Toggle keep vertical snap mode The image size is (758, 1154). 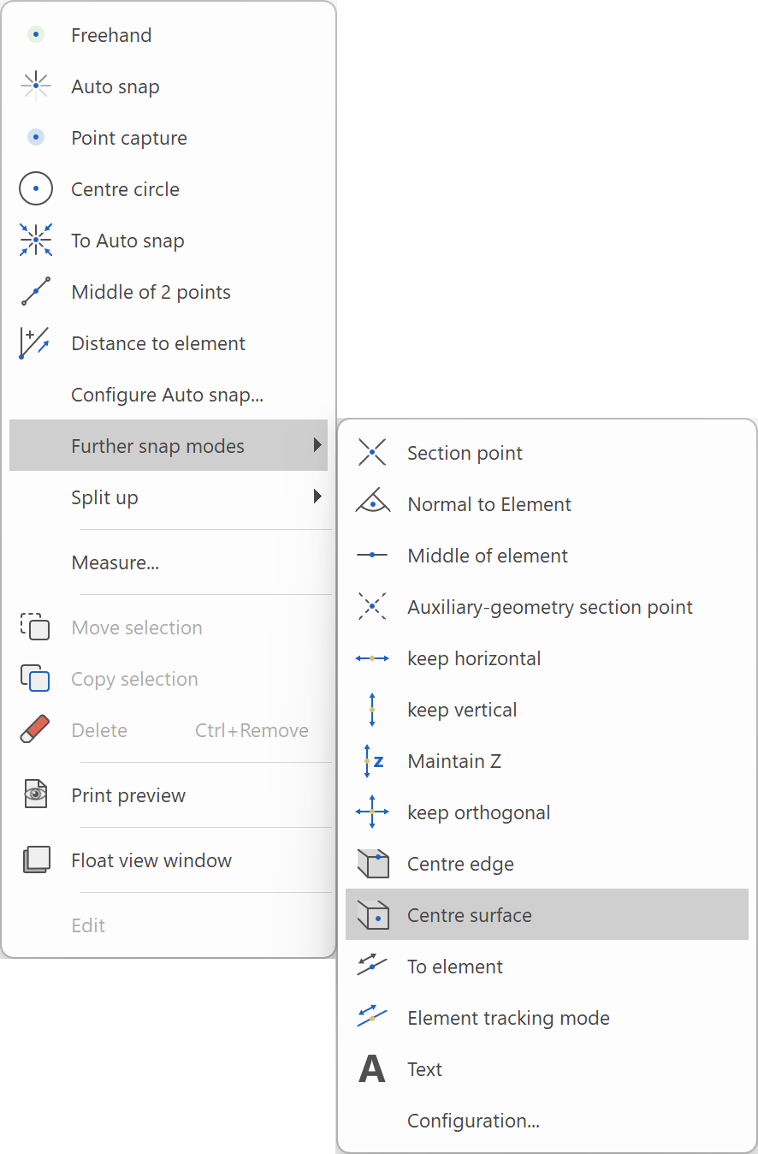click(x=462, y=710)
